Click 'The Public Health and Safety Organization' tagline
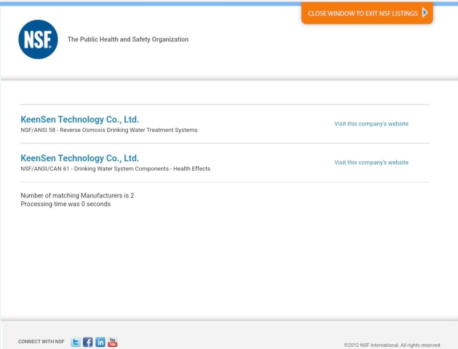Viewport: 458px width, 349px height. click(128, 40)
